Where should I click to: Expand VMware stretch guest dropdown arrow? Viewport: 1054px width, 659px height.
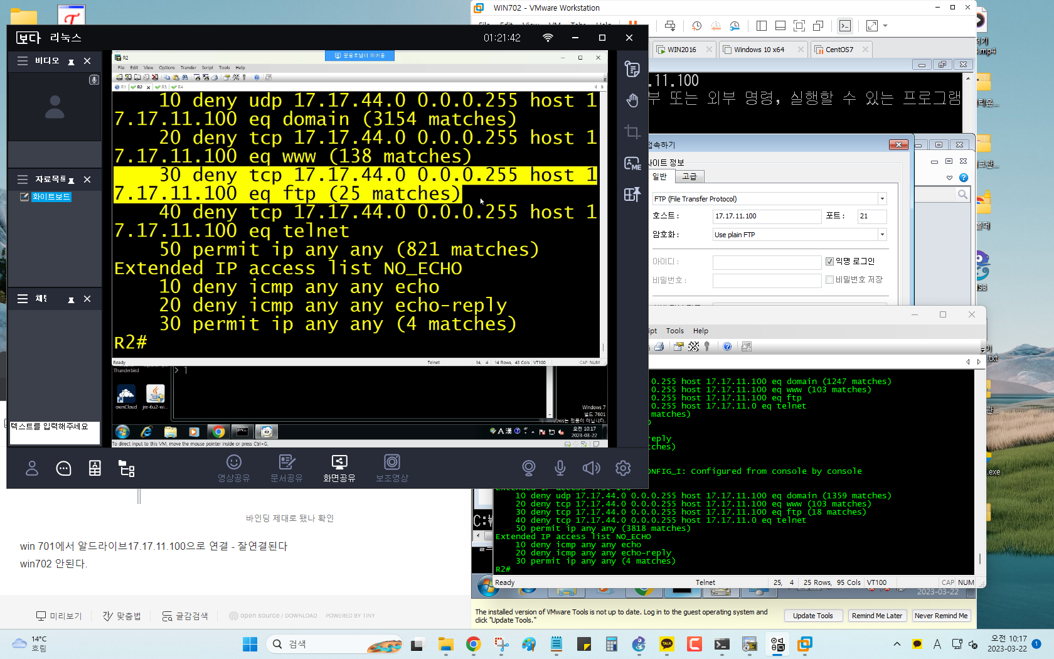click(885, 26)
